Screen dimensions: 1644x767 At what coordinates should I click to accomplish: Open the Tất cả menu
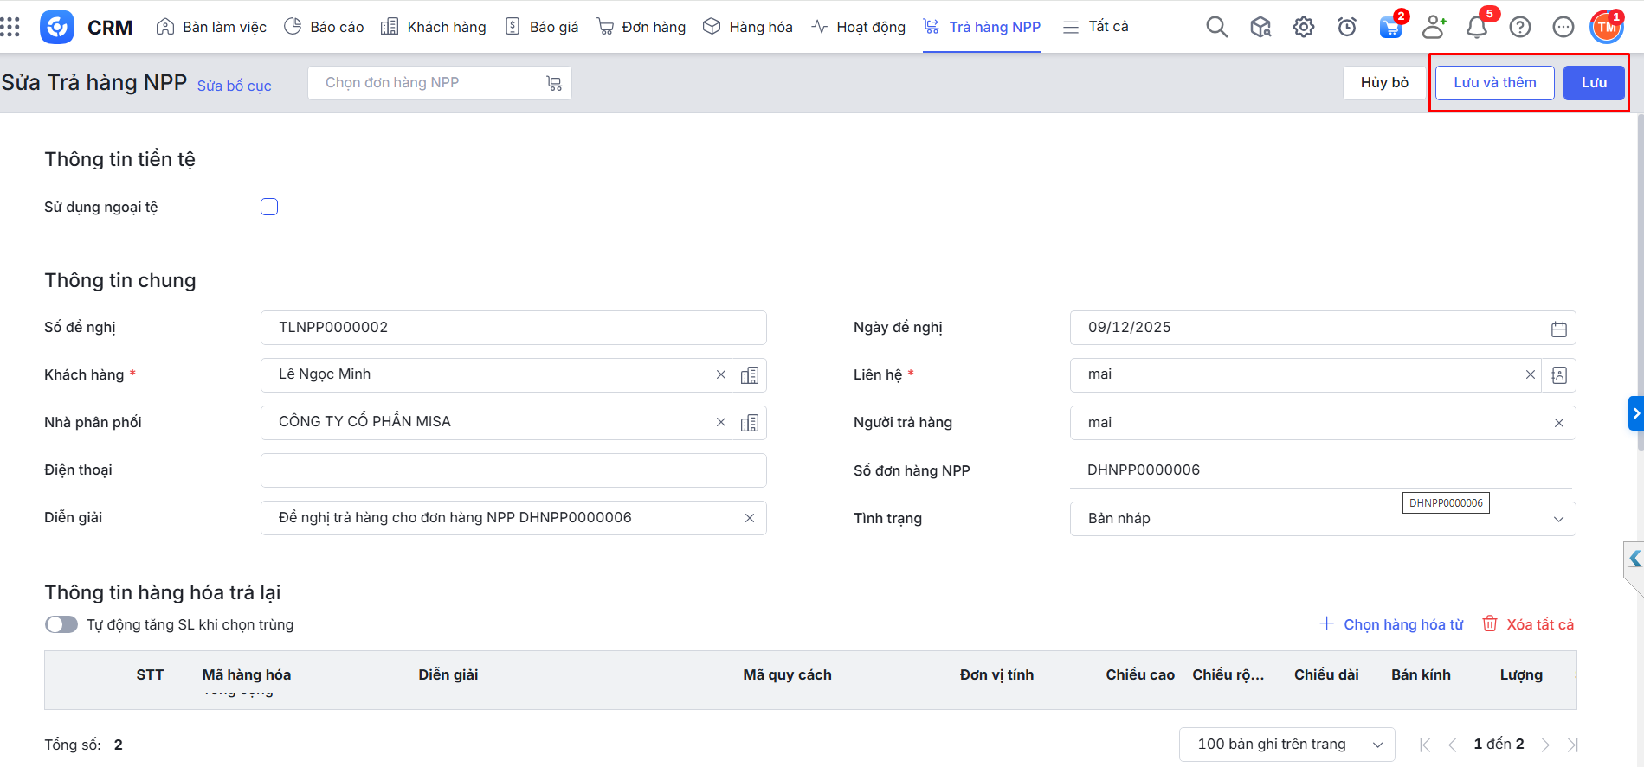click(1096, 27)
